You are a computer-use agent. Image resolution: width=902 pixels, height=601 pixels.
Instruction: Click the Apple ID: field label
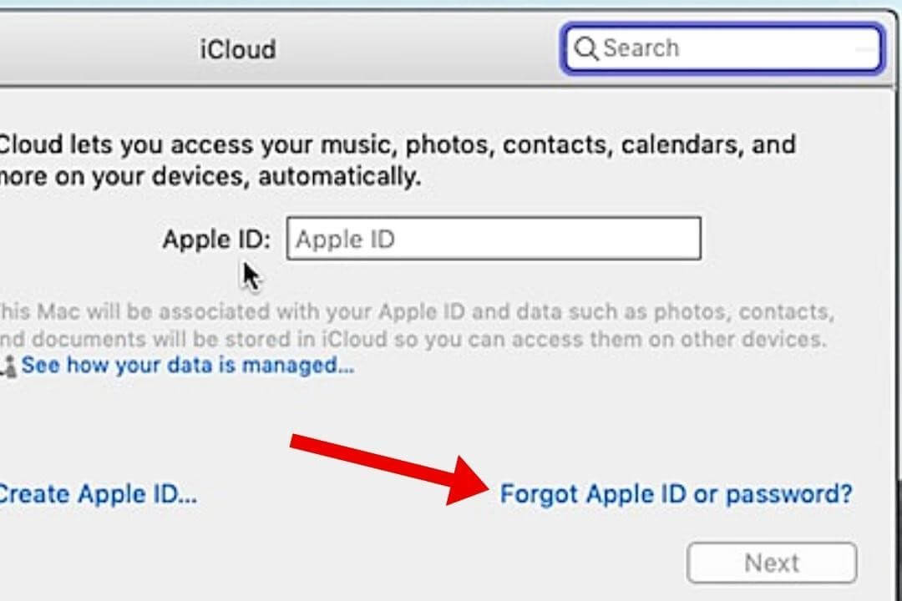click(x=216, y=240)
